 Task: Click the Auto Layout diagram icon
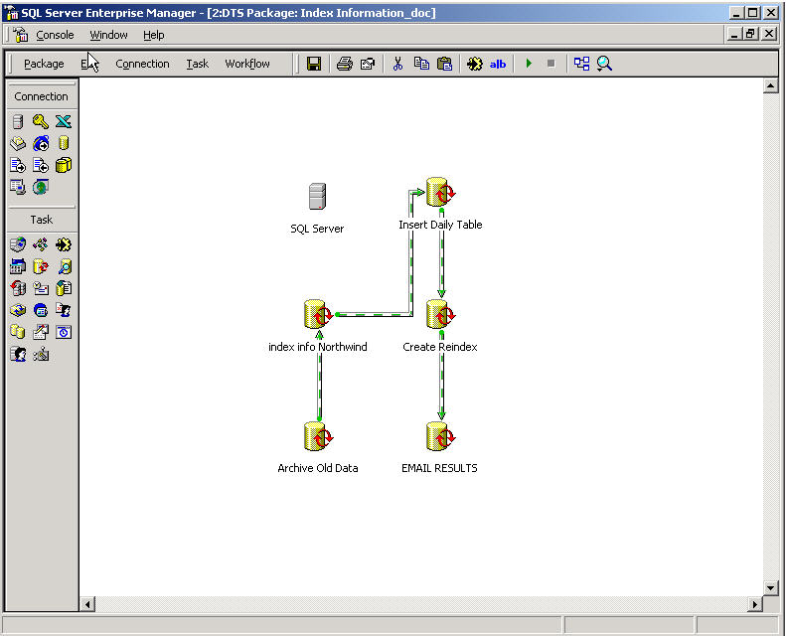pos(581,64)
